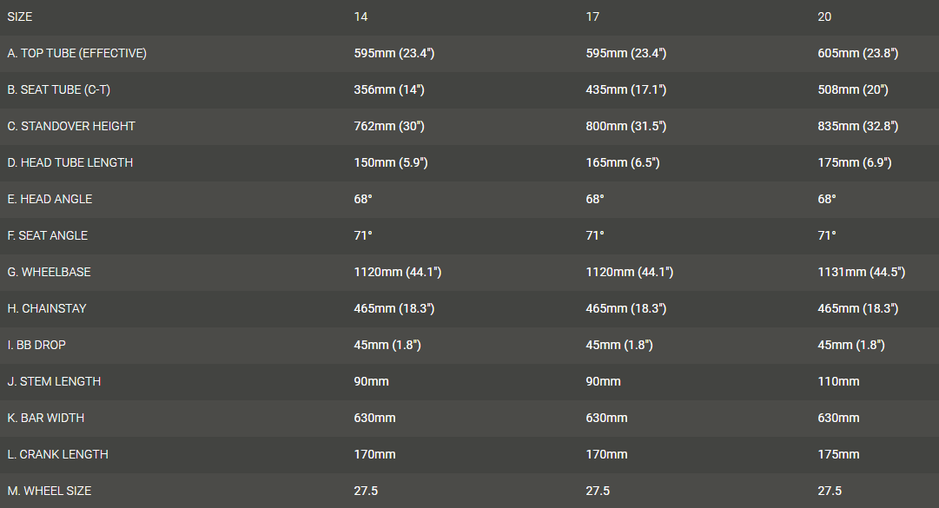Screen dimensions: 939x508
Task: Click the SIZE header label
Action: 20,17
